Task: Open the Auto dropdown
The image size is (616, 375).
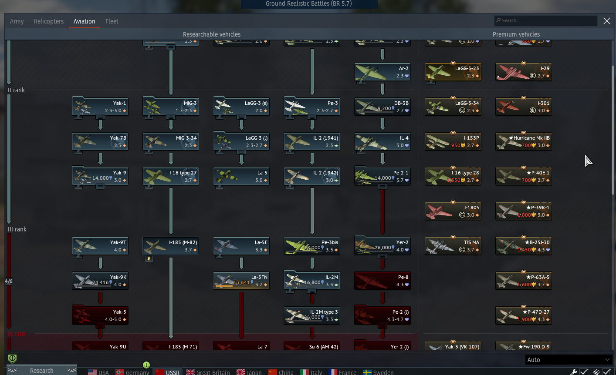Action: pyautogui.click(x=568, y=360)
